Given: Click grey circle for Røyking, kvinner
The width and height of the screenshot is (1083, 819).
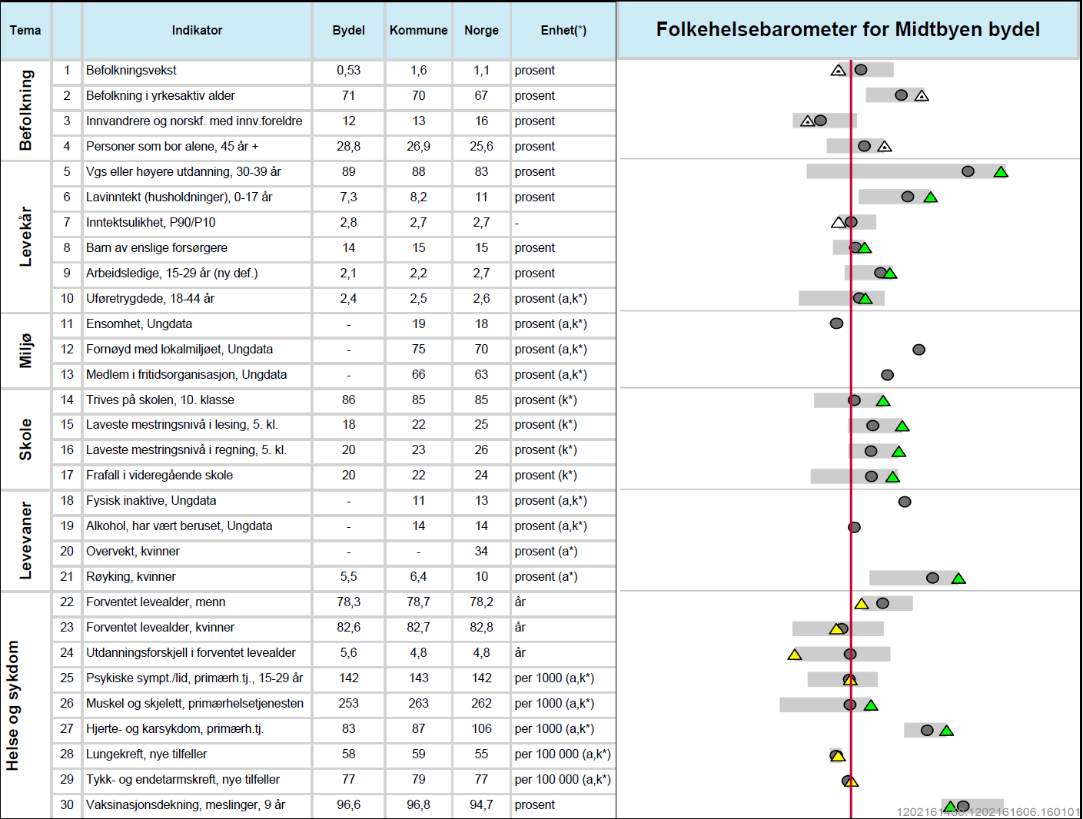Looking at the screenshot, I should [932, 578].
